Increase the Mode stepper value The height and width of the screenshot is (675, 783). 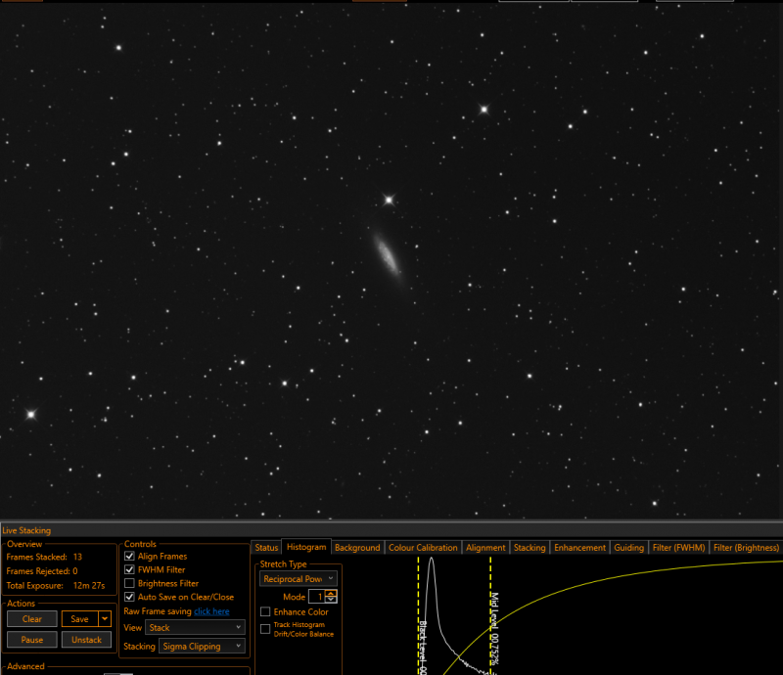click(x=331, y=593)
